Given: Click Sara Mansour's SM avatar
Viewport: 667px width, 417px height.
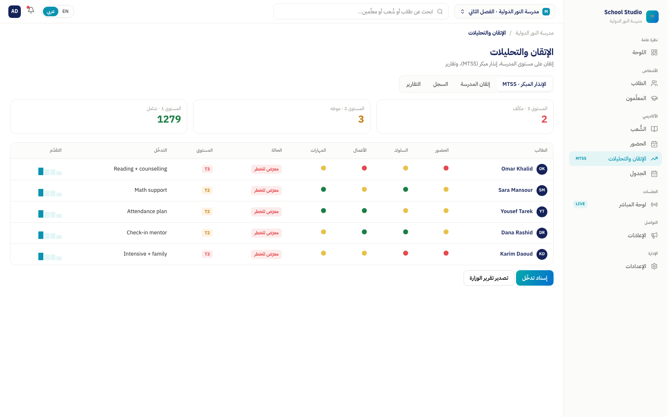Looking at the screenshot, I should (x=542, y=191).
